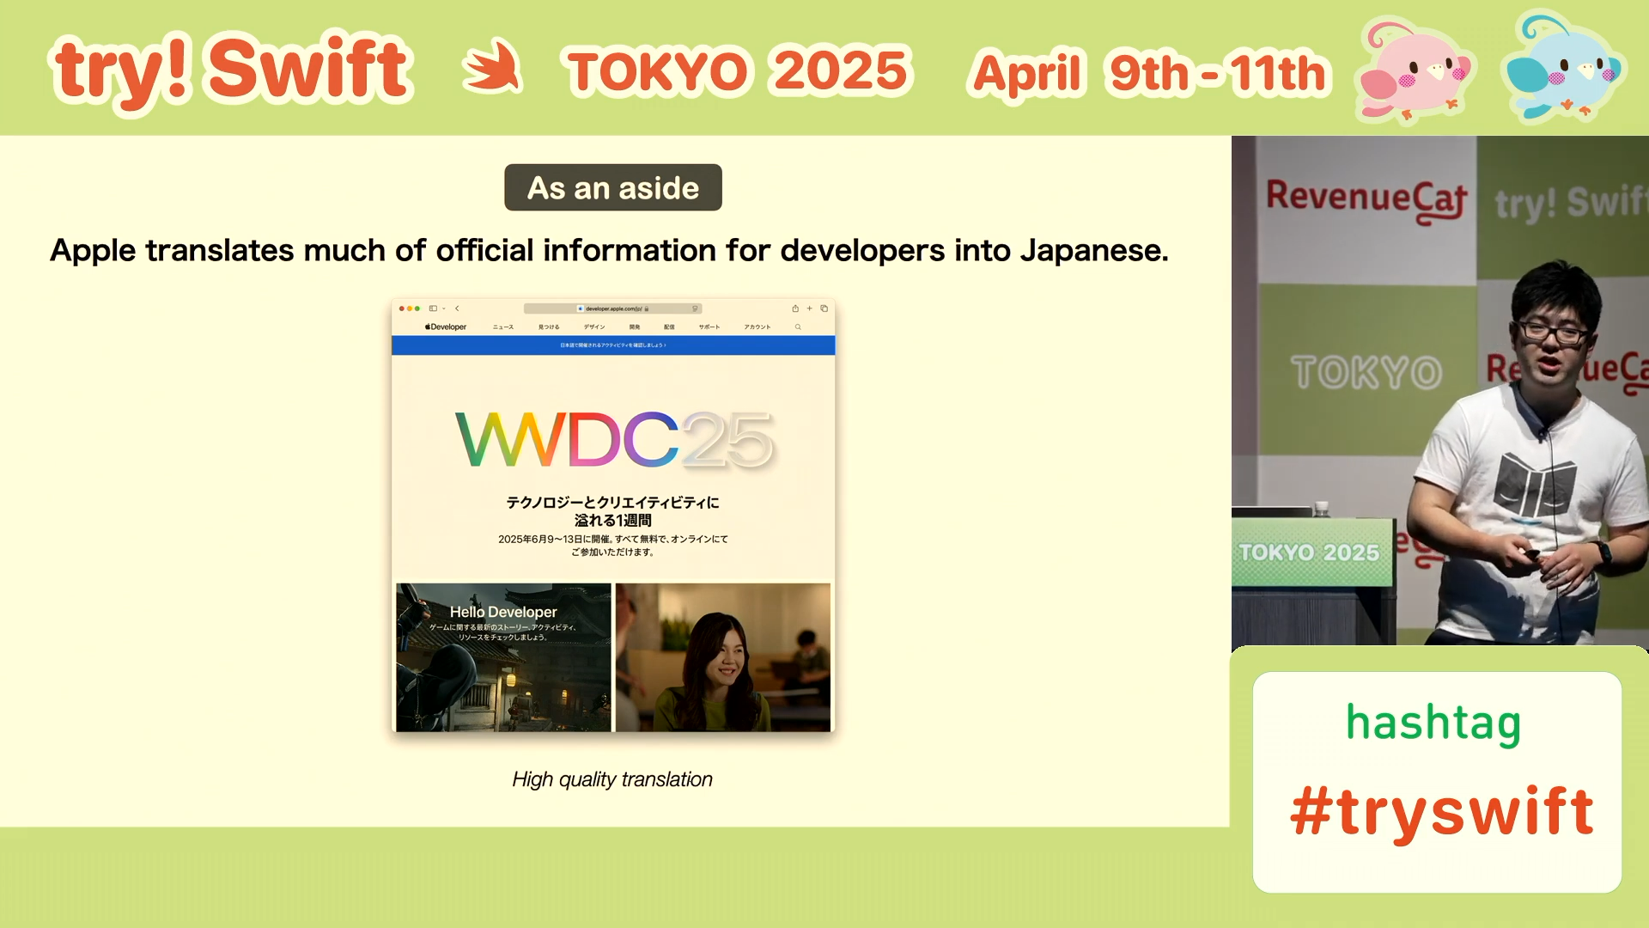
Task: Navigate back using the back arrow
Action: [x=457, y=308]
